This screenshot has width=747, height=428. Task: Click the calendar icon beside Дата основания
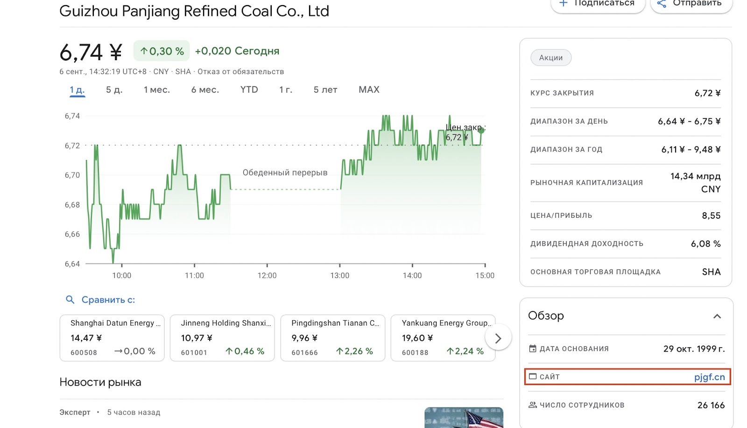[533, 349]
